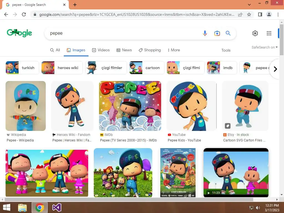
Task: Close the pepee - Google Search tab
Action: click(x=64, y=5)
